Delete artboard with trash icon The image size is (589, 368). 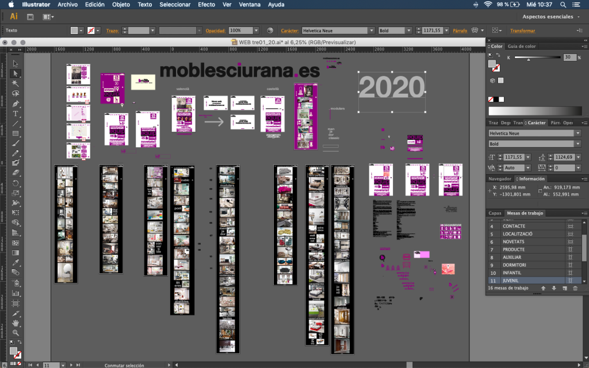point(575,288)
